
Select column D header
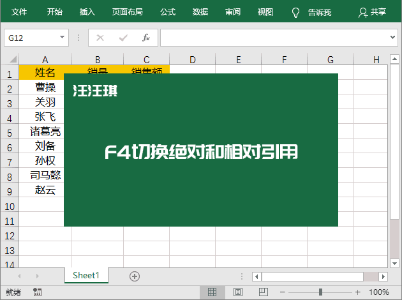(193, 59)
